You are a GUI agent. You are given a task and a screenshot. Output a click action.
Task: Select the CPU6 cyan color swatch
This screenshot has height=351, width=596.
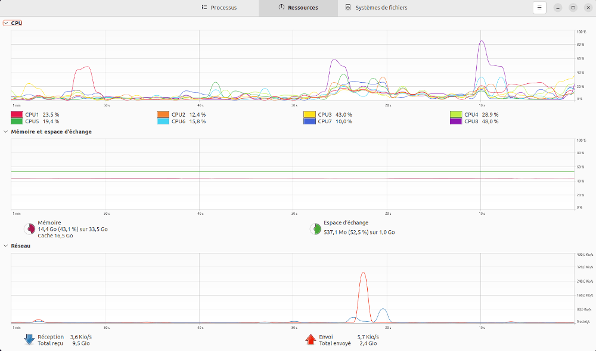coord(163,121)
